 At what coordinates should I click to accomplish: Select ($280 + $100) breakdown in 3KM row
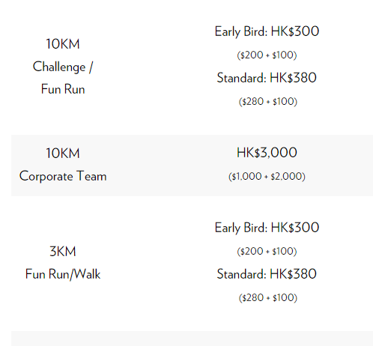268,297
